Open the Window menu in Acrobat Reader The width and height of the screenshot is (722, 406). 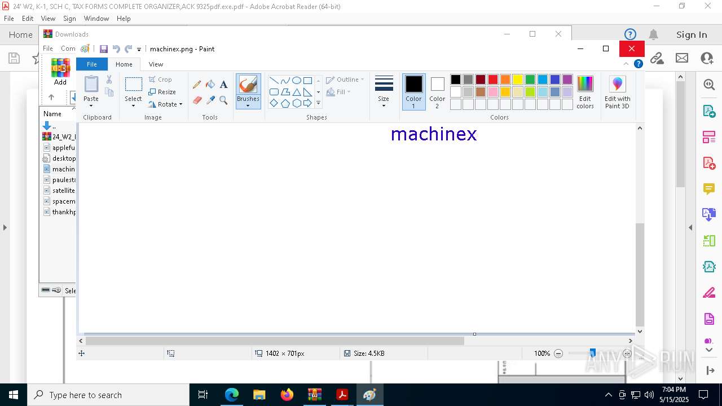(x=96, y=19)
